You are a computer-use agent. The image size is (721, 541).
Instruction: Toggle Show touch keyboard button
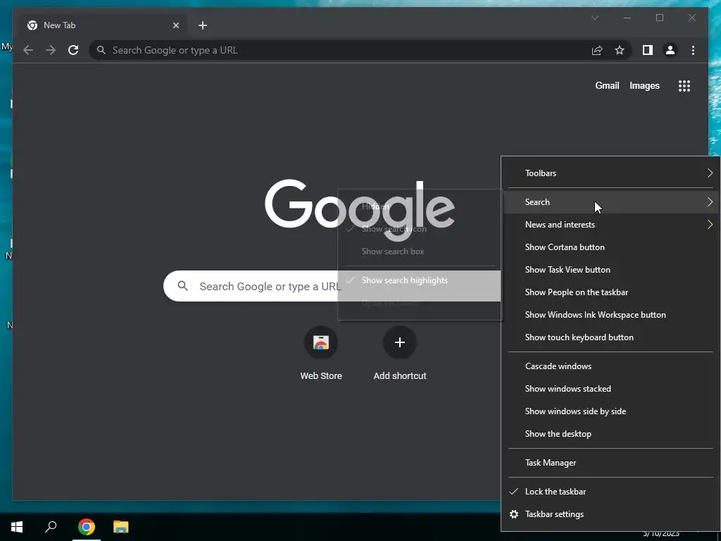(610, 337)
